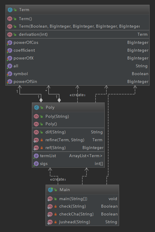Image resolution: width=155 pixels, height=232 pixels.
Task: Select the sigs int[] field
Action: click(68, 164)
